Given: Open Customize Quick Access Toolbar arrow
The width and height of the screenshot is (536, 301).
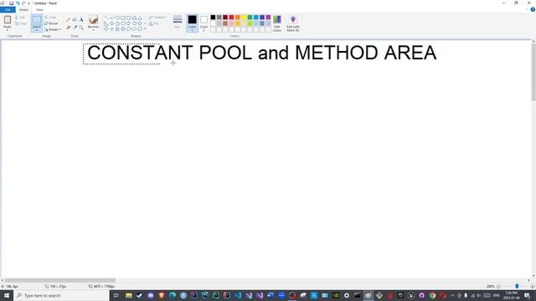Looking at the screenshot, I should [x=28, y=3].
